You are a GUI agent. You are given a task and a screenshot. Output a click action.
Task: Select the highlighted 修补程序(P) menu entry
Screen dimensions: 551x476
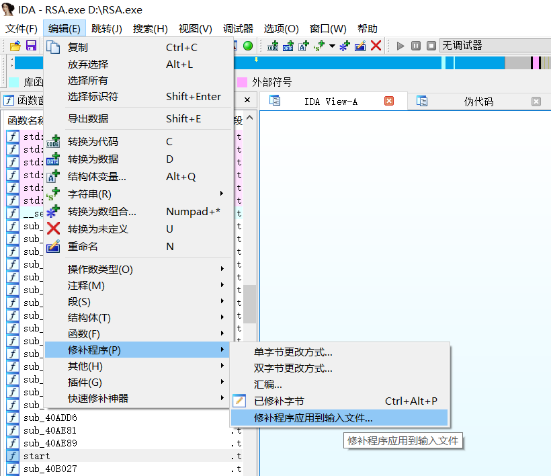pos(138,350)
